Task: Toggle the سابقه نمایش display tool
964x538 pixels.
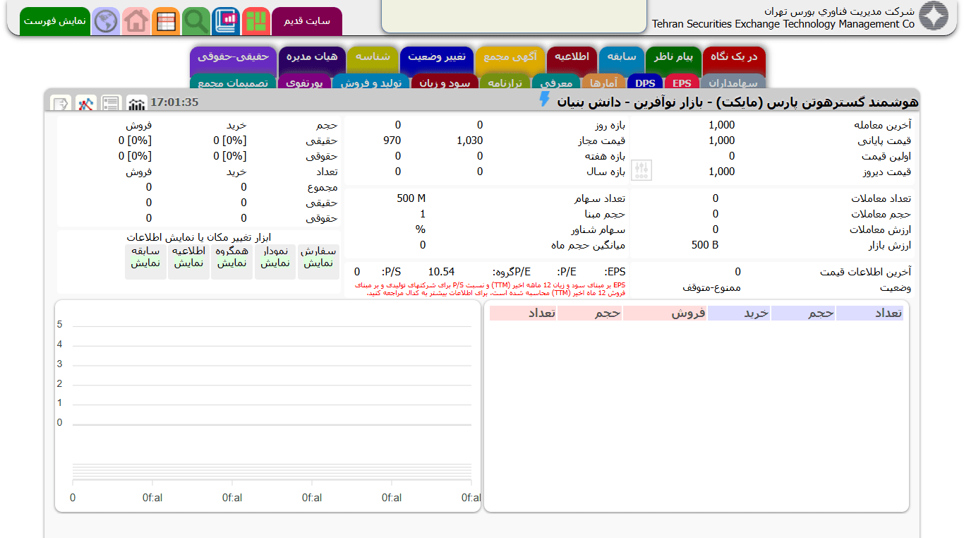Action: coord(145,261)
